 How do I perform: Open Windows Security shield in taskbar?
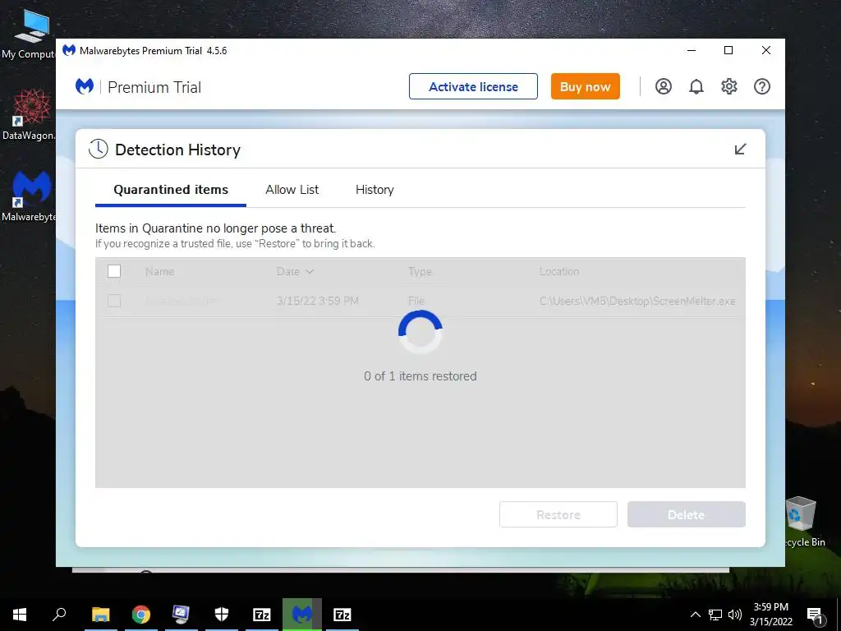click(222, 615)
